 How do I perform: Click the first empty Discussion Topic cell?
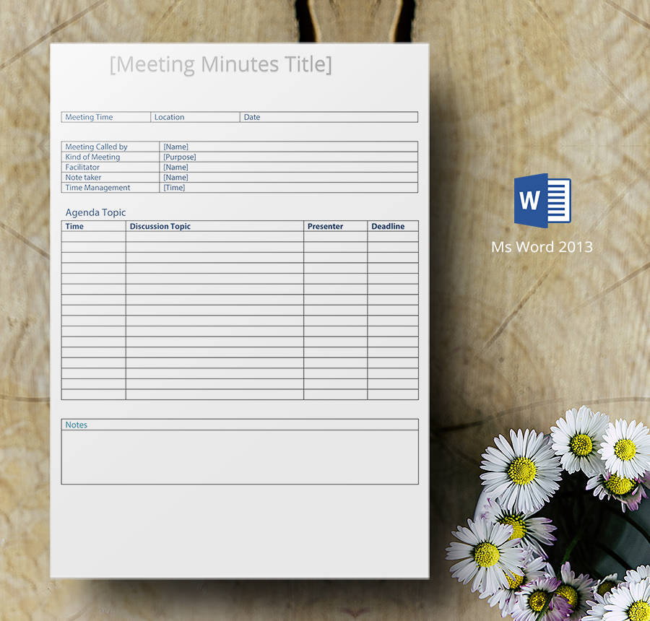click(214, 237)
